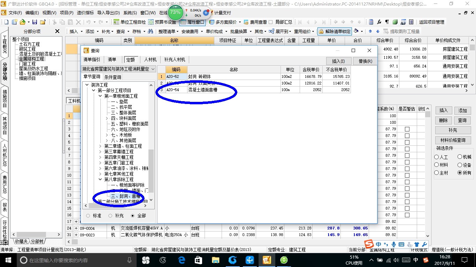Select the 标准 radio button
Viewport: 476px width, 267px height.
coord(88,216)
